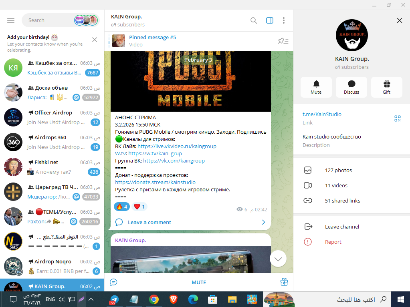
Task: Open the Officer Airdrop channel
Action: coord(52,117)
